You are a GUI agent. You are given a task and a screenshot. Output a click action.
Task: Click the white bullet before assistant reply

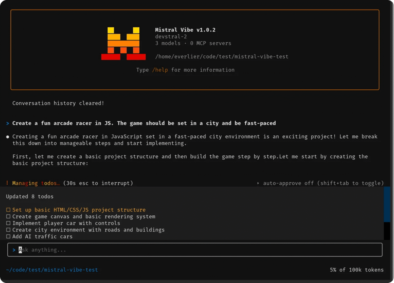click(x=8, y=137)
